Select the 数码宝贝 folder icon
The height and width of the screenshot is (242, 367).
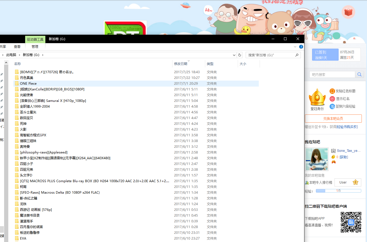click(17, 118)
